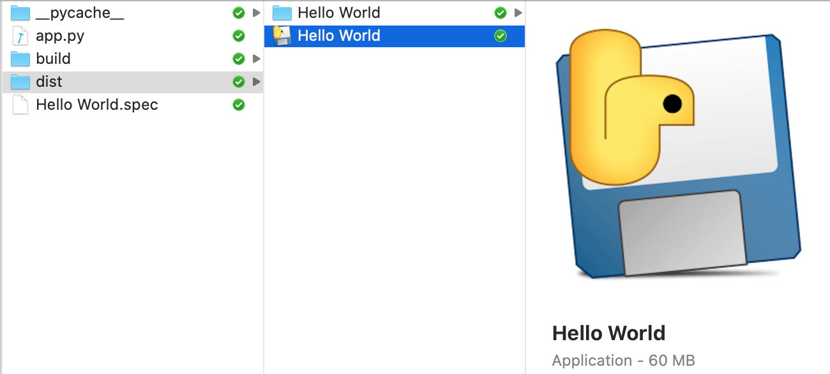The width and height of the screenshot is (830, 374).
Task: Click the dist folder disclosure arrow
Action: click(256, 82)
